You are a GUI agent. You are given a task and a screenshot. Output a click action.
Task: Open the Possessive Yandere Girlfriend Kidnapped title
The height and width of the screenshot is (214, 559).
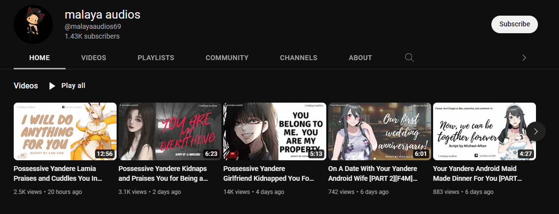click(x=269, y=173)
